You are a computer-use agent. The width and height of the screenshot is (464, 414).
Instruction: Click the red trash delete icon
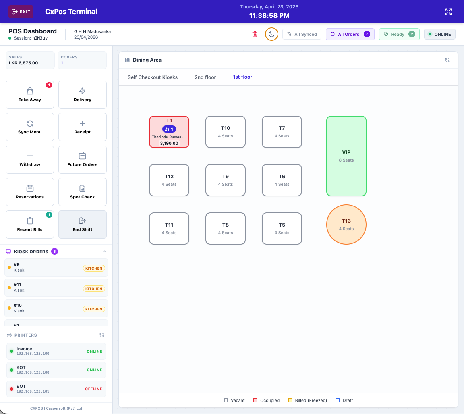[255, 34]
